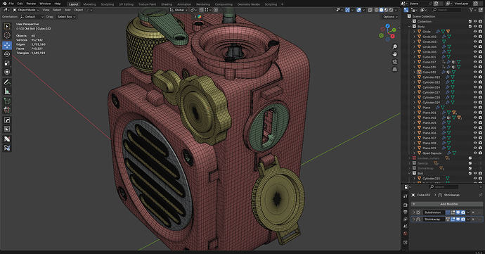Open the viewport View menu
The image size is (485, 254).
[x=46, y=10]
